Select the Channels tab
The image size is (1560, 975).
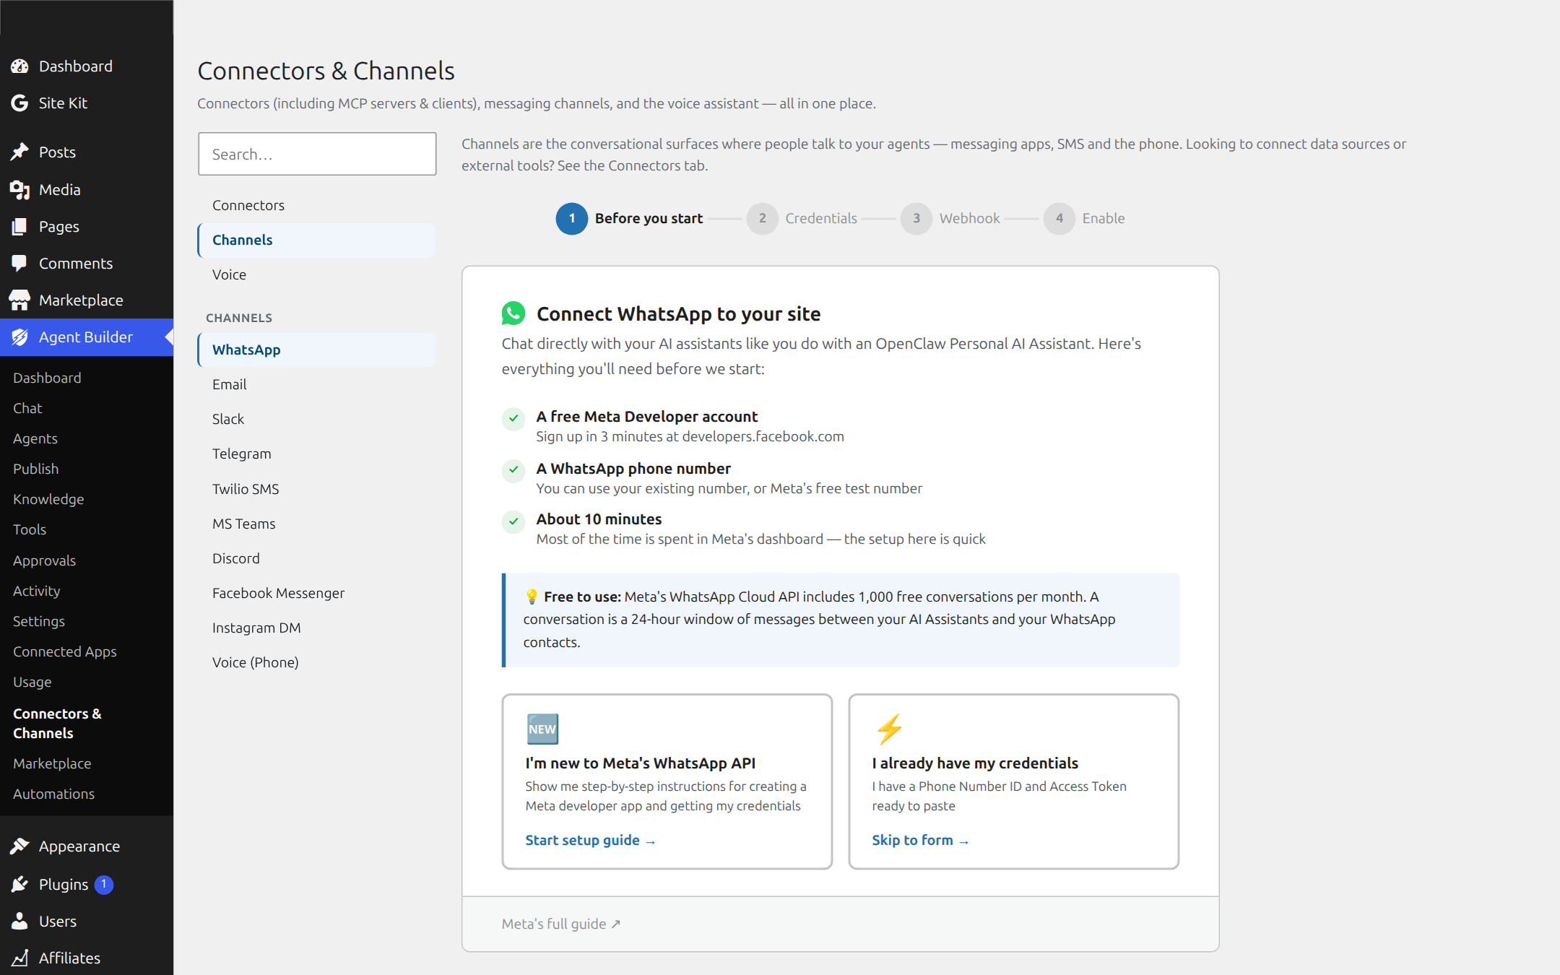316,240
